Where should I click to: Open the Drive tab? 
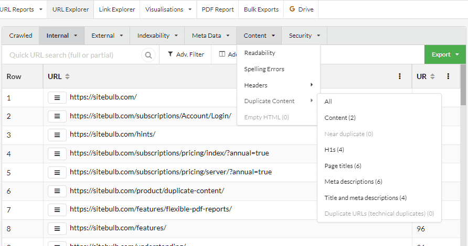[x=301, y=9]
